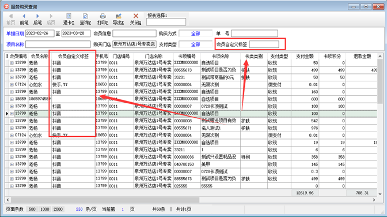Sort by 支付金额 column header
The height and width of the screenshot is (217, 387).
(305, 57)
